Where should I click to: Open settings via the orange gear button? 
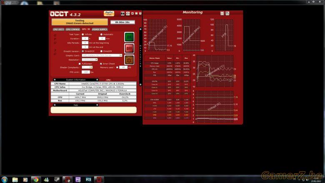(129, 60)
